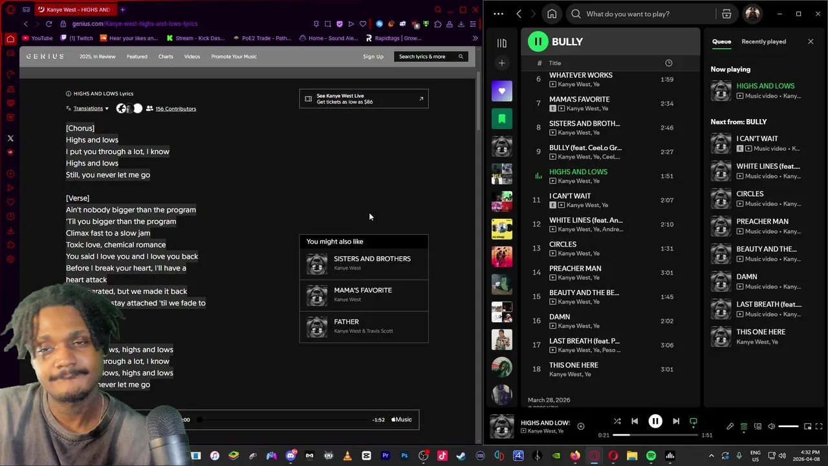
Task: Open 156 Contributors link
Action: point(175,109)
